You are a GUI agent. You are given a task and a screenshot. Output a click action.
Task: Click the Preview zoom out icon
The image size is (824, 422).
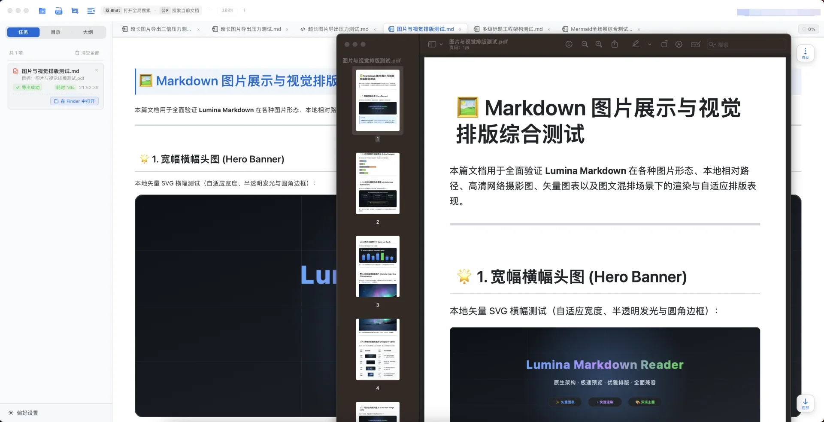click(585, 44)
